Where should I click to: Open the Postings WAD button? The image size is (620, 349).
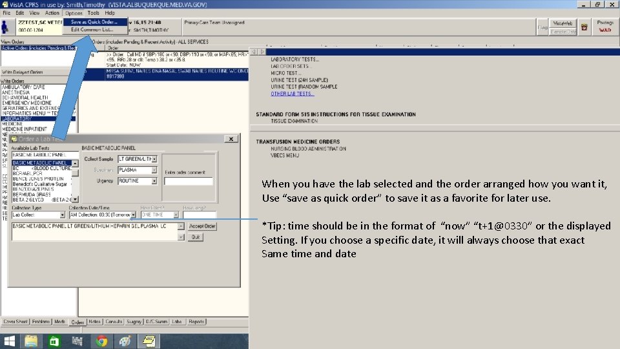coord(605,27)
